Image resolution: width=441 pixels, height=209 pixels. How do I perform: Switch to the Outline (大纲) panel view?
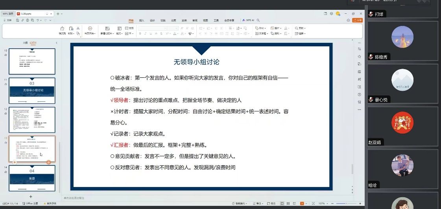pyautogui.click(x=25, y=43)
